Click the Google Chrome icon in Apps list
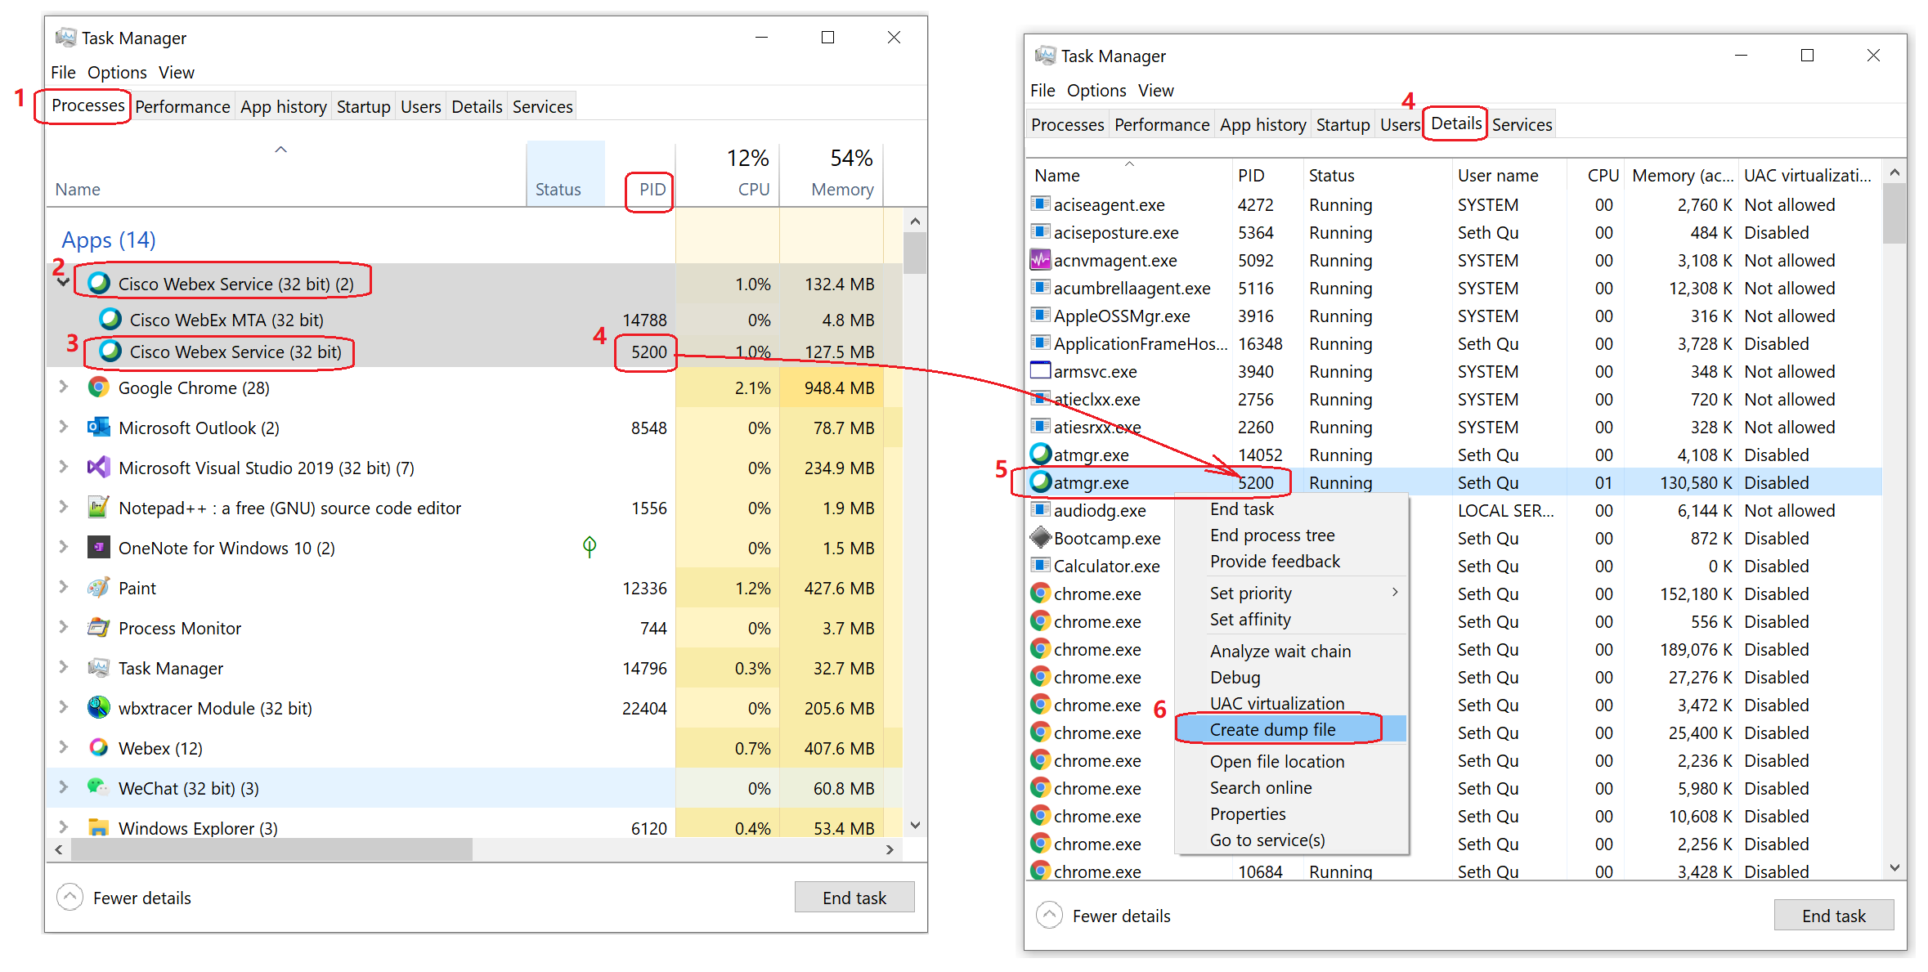The width and height of the screenshot is (1928, 972). tap(99, 387)
